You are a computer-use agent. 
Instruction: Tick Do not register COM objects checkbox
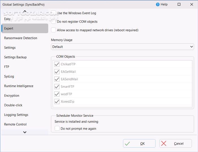click(x=53, y=21)
